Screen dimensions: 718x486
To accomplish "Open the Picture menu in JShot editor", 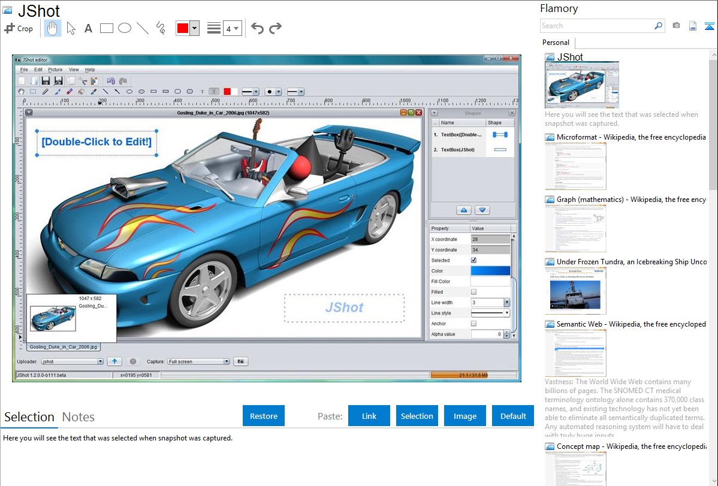I will (55, 70).
